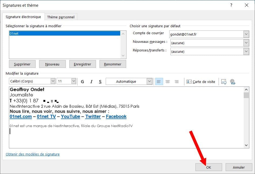The width and height of the screenshot is (255, 174).
Task: Cancel with the Annuler button
Action: (x=239, y=167)
